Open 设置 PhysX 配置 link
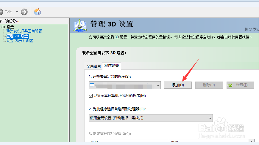This screenshot has width=259, height=145. pos(20,41)
